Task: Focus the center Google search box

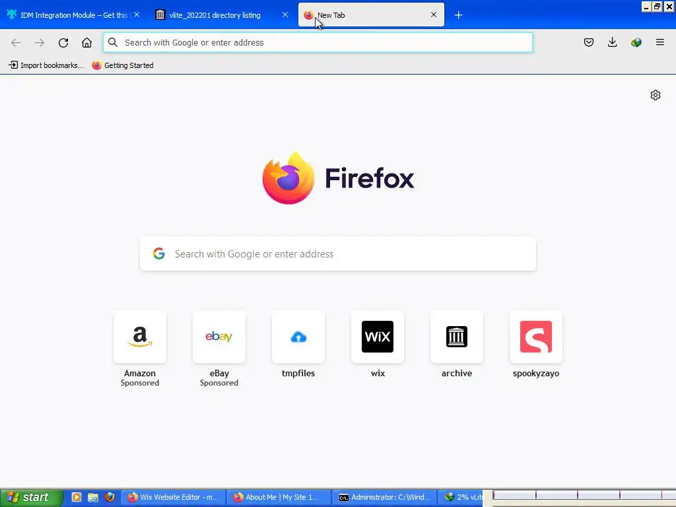Action: (x=338, y=254)
